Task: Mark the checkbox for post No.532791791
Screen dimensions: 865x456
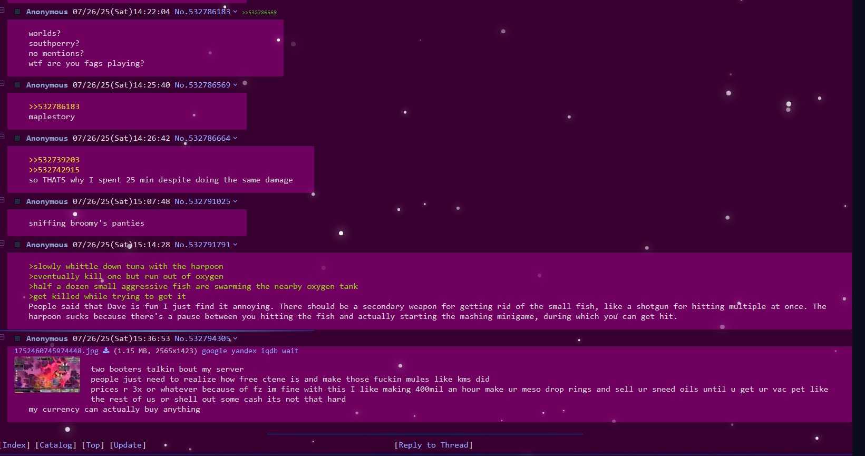Action: pos(17,245)
